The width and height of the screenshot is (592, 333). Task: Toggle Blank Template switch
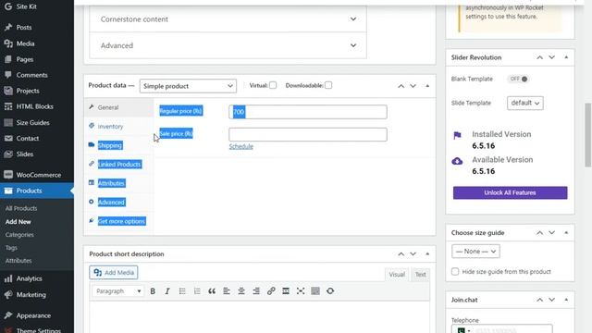point(519,79)
